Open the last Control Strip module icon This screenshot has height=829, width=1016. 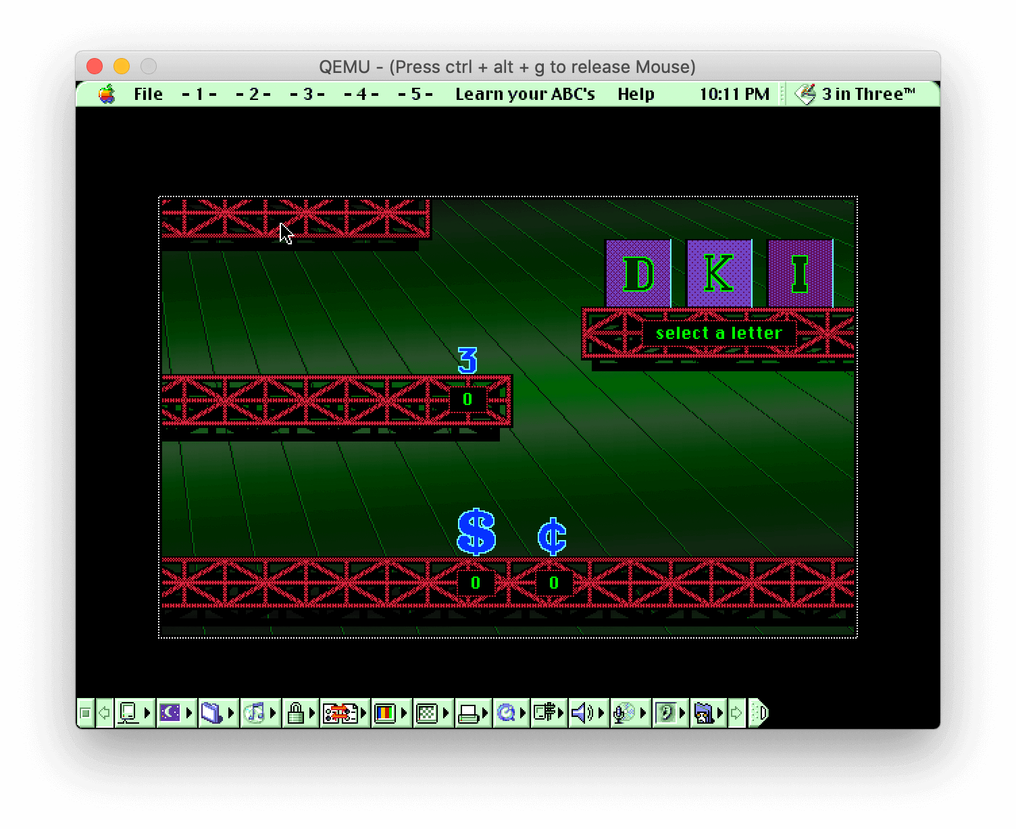(x=709, y=713)
